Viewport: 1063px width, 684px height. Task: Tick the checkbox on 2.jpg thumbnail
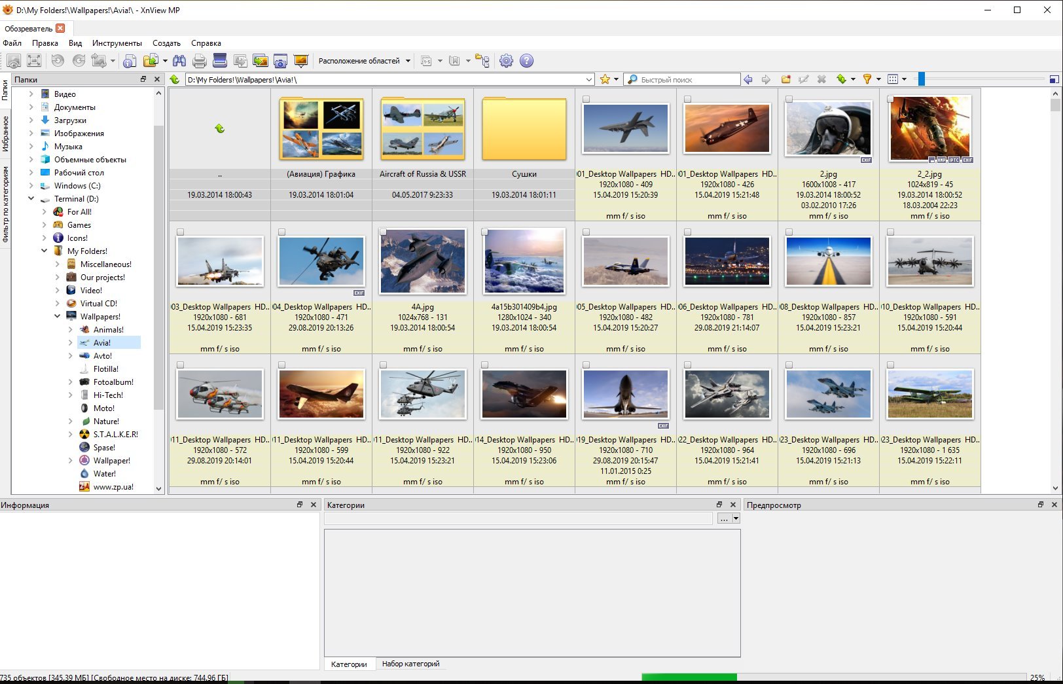789,99
